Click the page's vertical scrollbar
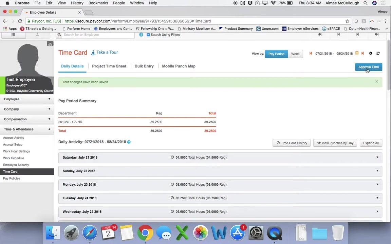This screenshot has width=391, height=244. tap(388, 65)
